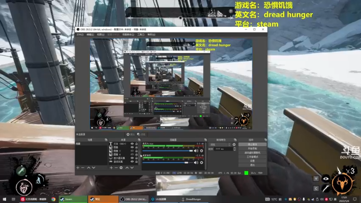This screenshot has height=203, width=361.
Task: Open the 场景集合(S) menu
Action: pyautogui.click(x=128, y=35)
